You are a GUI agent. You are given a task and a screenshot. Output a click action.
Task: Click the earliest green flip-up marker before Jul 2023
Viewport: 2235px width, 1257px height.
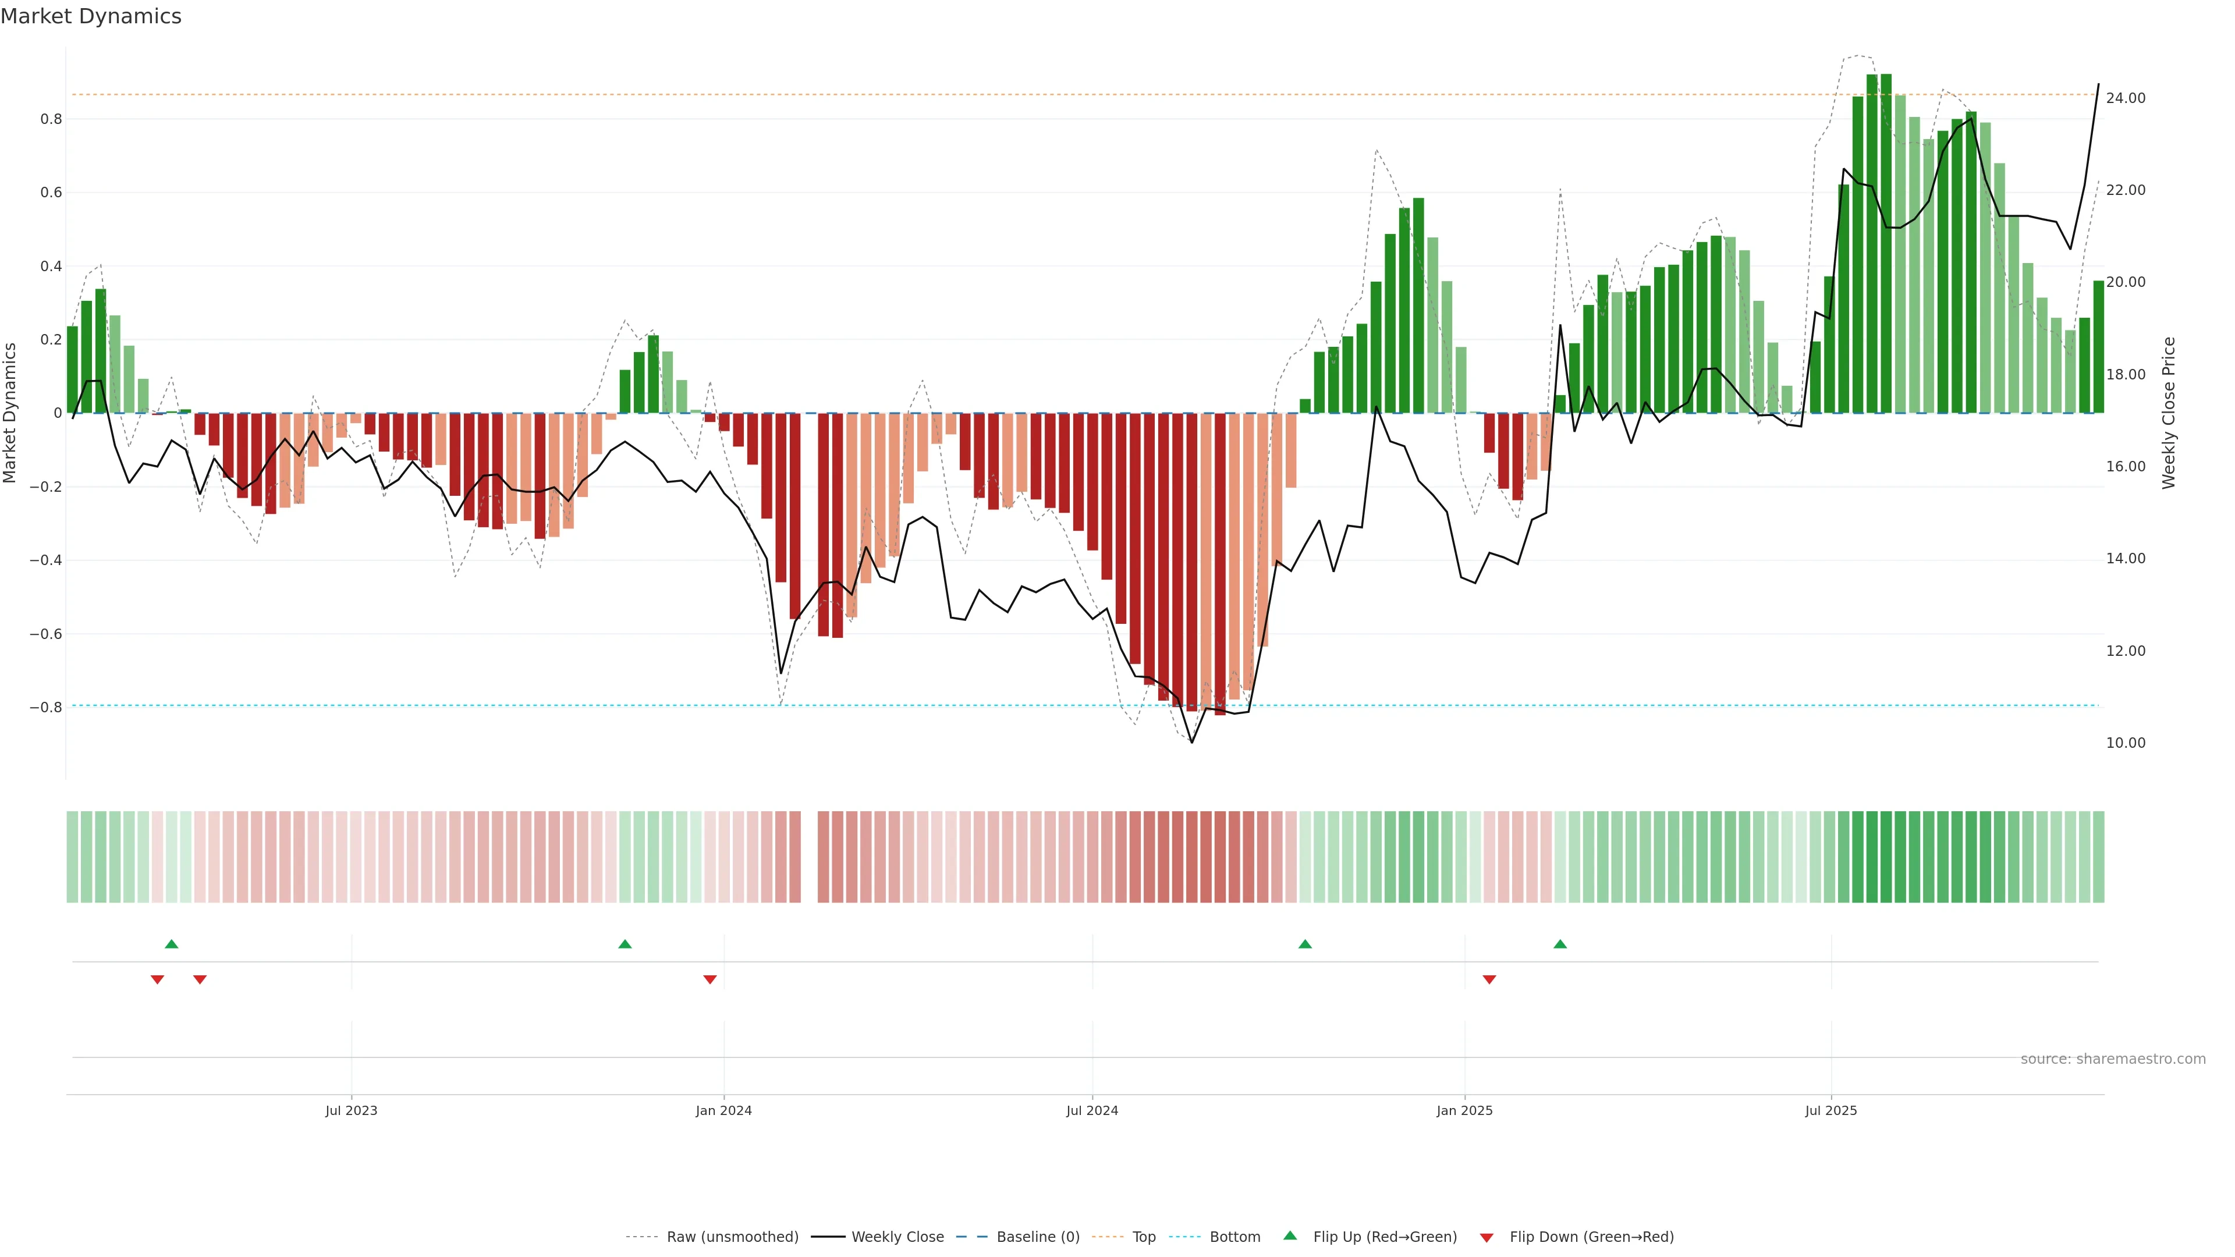point(172,944)
